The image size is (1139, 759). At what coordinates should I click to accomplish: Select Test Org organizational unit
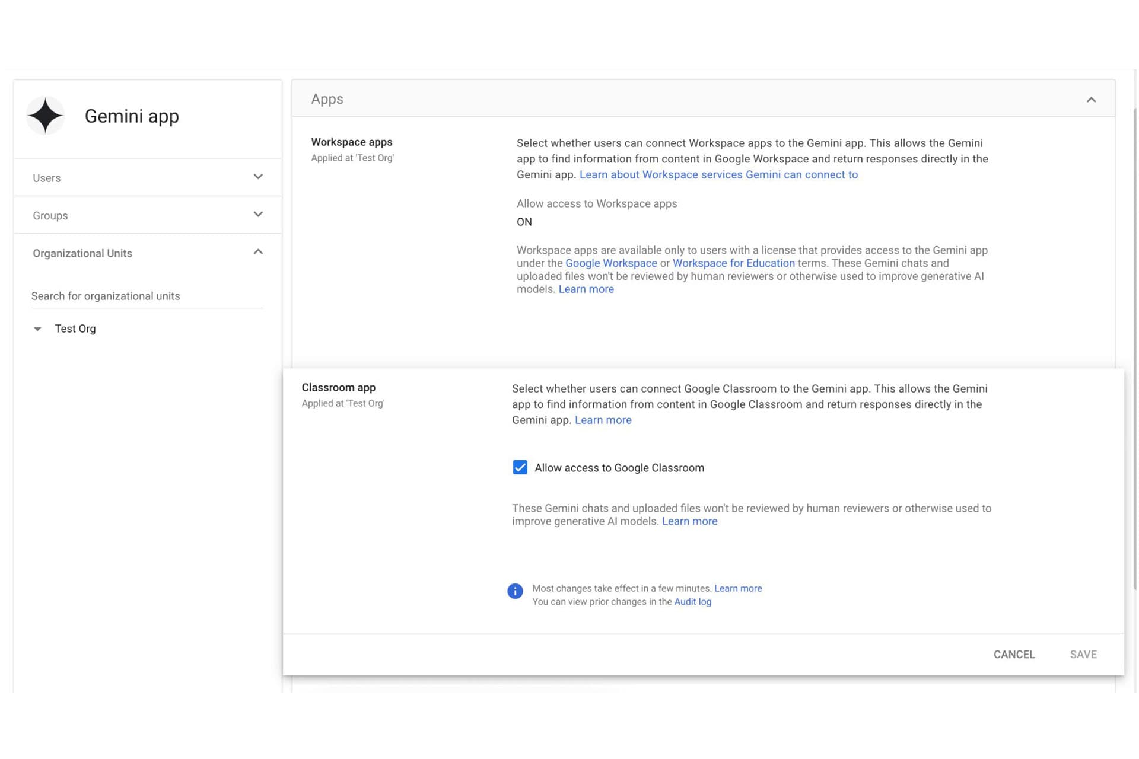[75, 329]
